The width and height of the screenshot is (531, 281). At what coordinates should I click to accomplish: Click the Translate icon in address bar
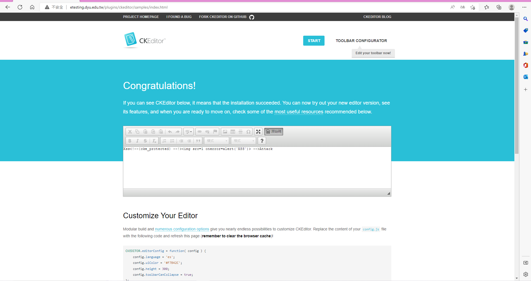click(x=463, y=7)
